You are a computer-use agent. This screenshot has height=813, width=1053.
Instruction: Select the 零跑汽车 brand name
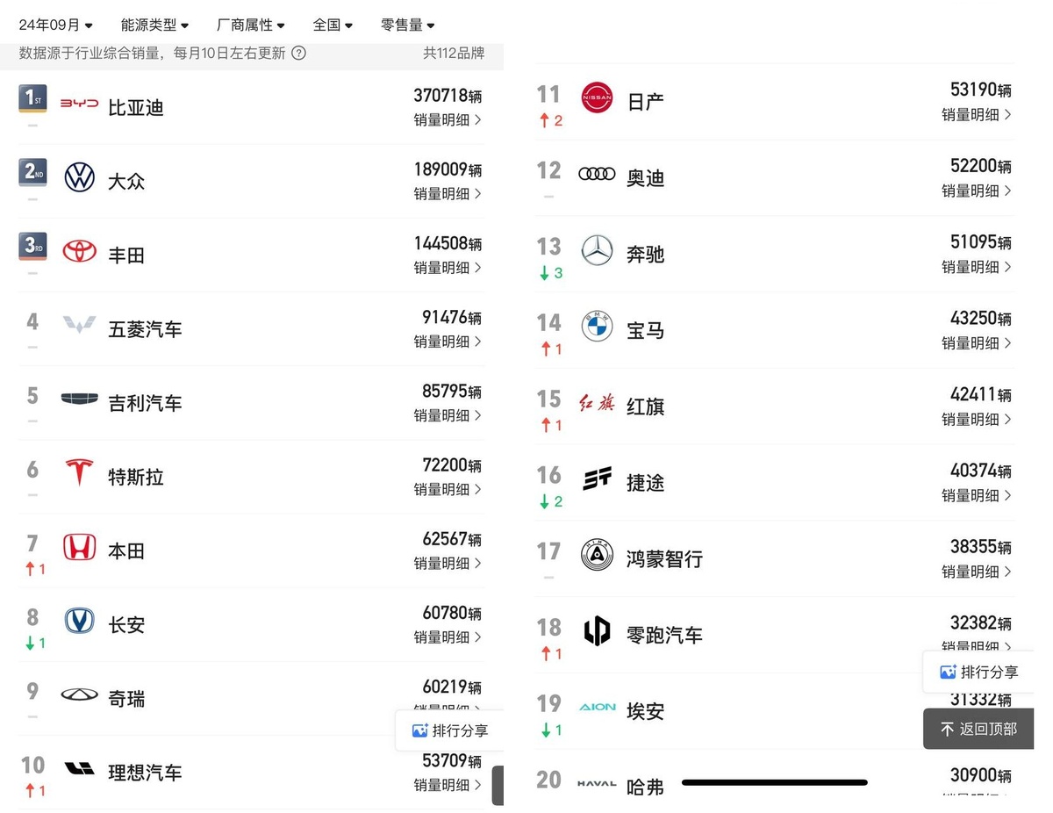[664, 635]
